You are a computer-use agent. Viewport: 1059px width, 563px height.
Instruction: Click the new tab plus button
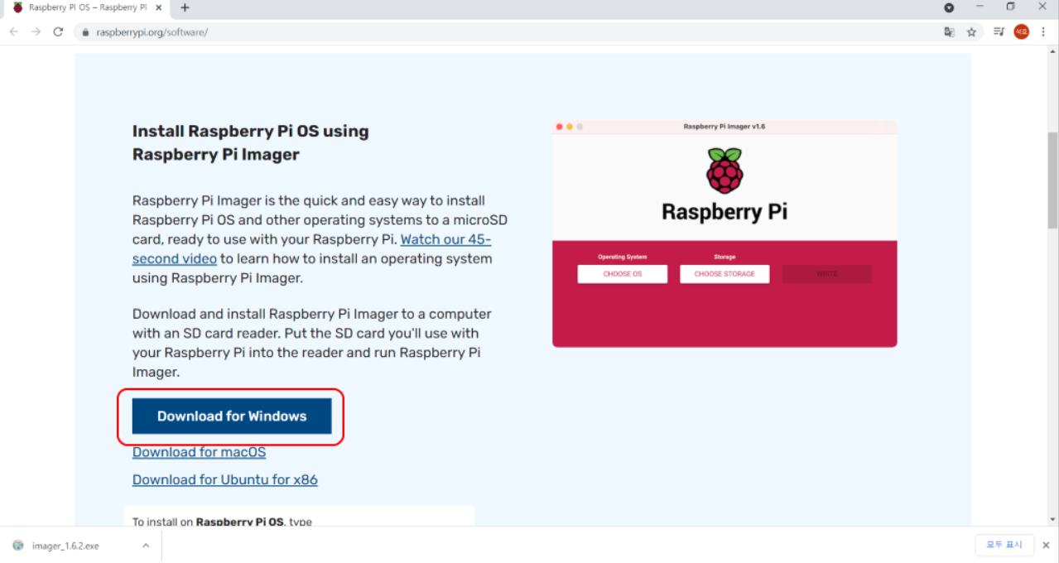(x=185, y=7)
